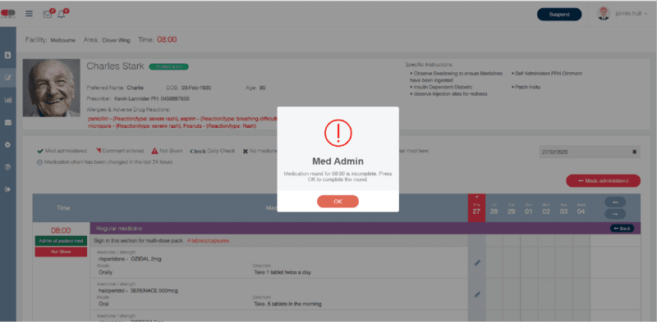The height and width of the screenshot is (322, 657).
Task: Click Charles Stark's photo
Action: (52, 88)
